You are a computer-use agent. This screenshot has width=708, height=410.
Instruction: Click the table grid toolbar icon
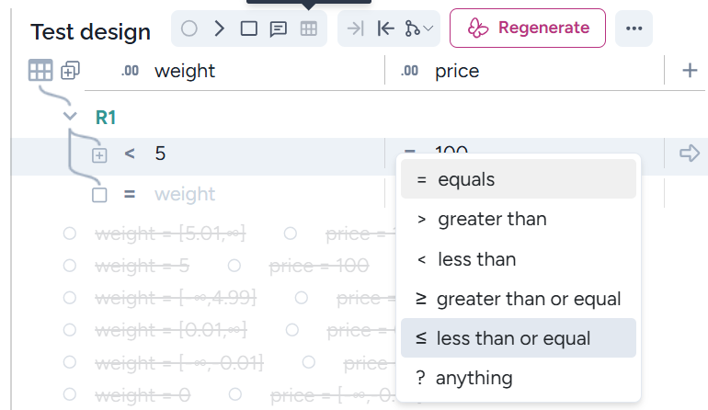coord(309,28)
